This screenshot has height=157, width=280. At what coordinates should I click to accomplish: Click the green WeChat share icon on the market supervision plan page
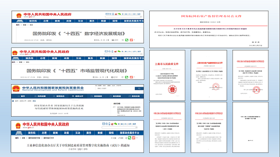(126, 77)
